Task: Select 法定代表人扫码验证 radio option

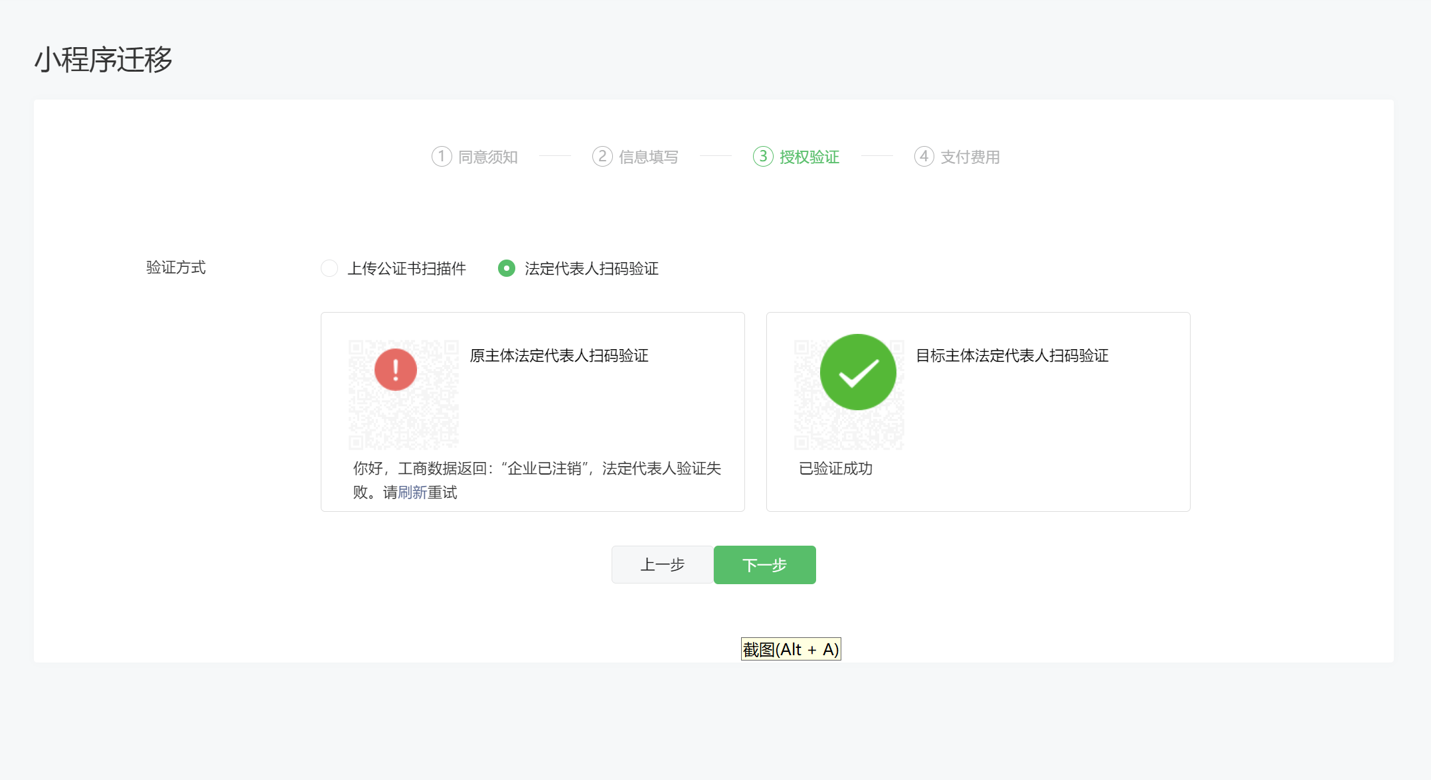Action: point(507,268)
